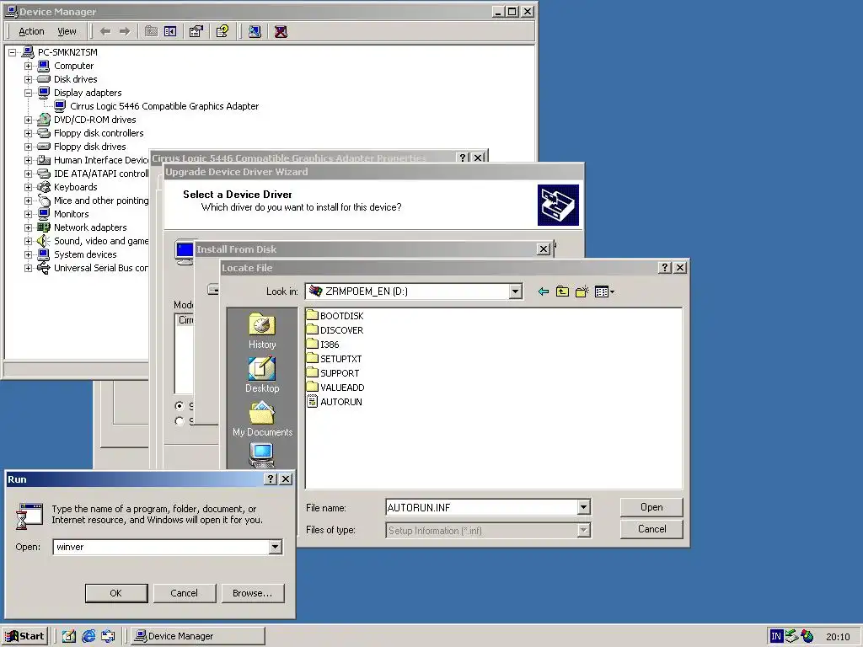This screenshot has height=647, width=863.
Task: Select the SETUPTXT folder
Action: pos(334,359)
